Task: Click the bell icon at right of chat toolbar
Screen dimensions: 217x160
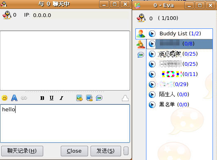Action: (125, 98)
